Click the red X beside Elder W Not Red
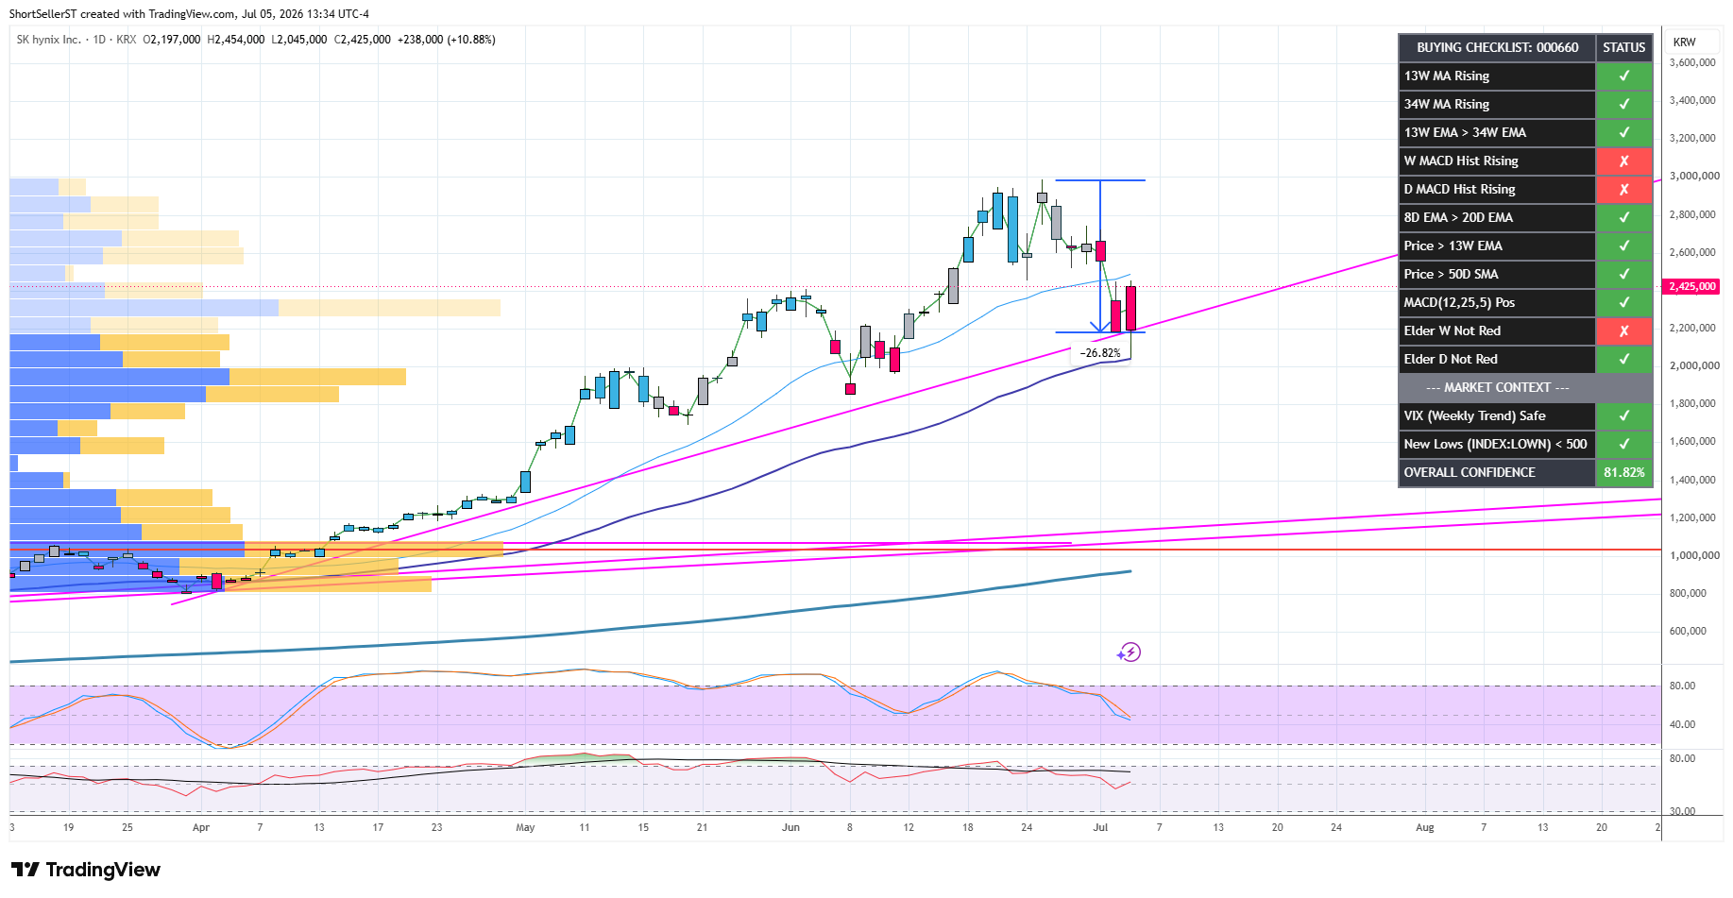The height and width of the screenshot is (898, 1733). [1624, 330]
